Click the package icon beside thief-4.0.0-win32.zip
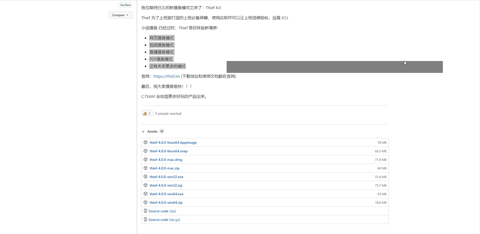The image size is (480, 234). (146, 185)
